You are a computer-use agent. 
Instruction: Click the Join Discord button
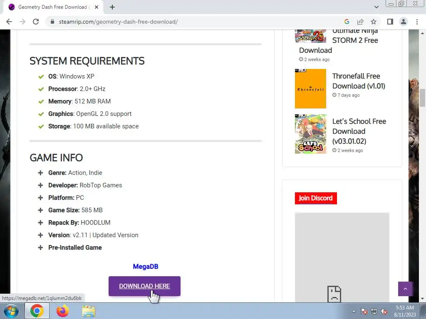point(316,198)
